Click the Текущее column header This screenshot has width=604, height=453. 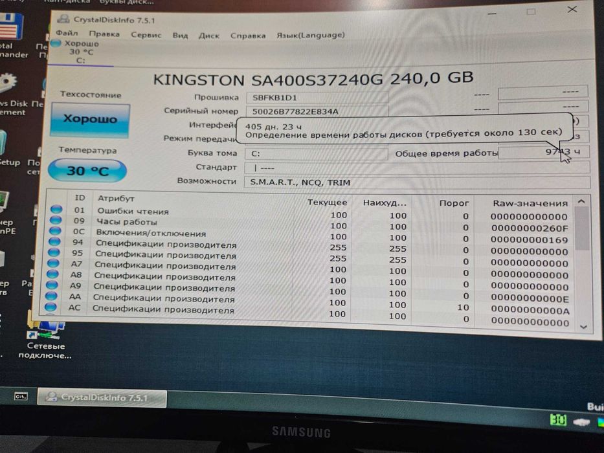(327, 202)
